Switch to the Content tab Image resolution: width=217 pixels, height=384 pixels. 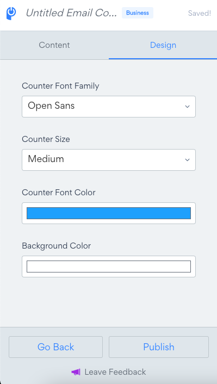tap(54, 45)
